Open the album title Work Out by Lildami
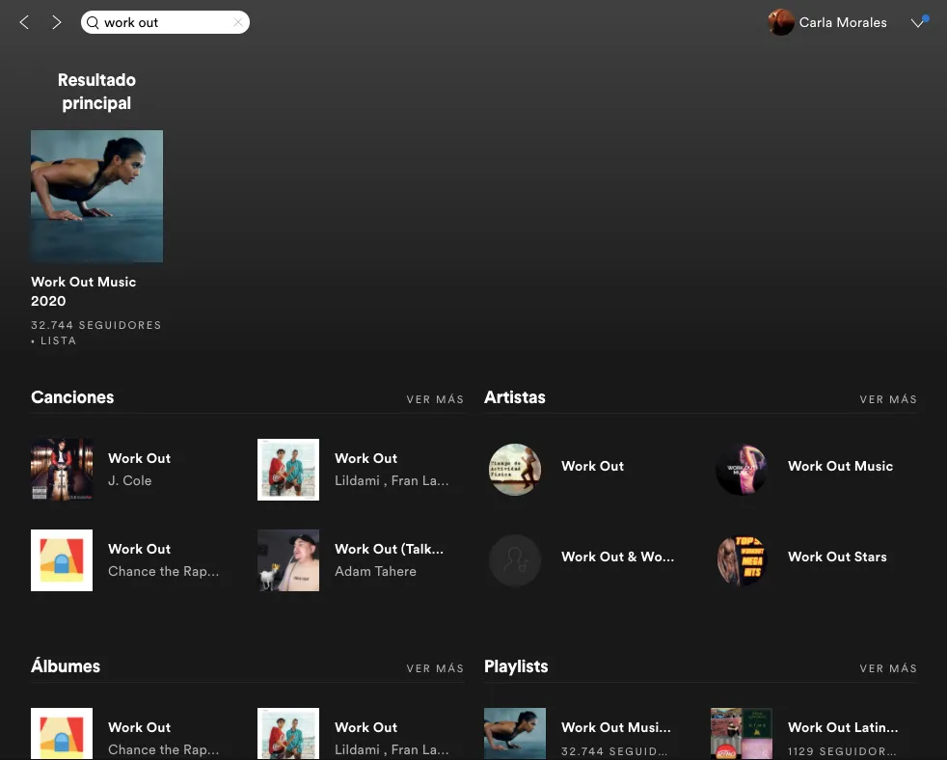This screenshot has height=760, width=947. point(366,727)
